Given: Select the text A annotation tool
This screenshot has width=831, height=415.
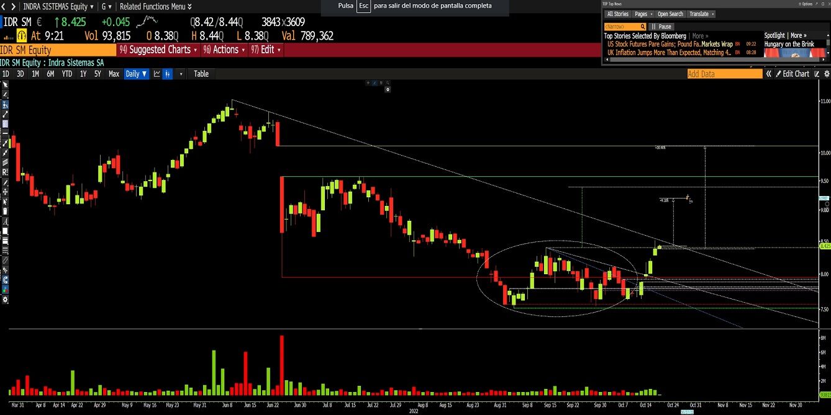Looking at the screenshot, I should (5, 221).
